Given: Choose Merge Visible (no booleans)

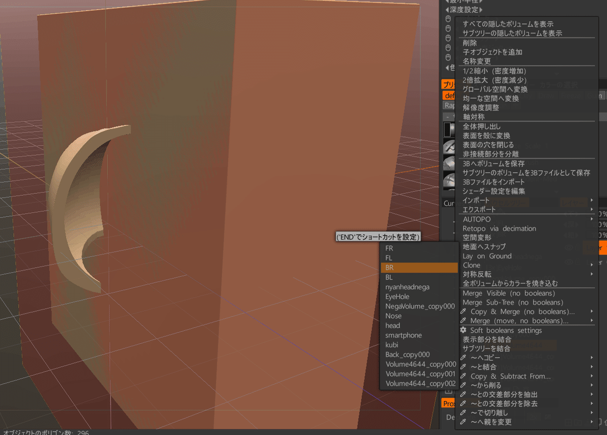Looking at the screenshot, I should [509, 293].
